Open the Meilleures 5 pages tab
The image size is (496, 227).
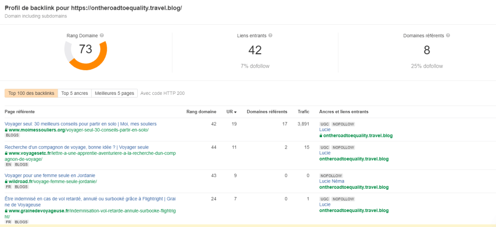coord(114,93)
